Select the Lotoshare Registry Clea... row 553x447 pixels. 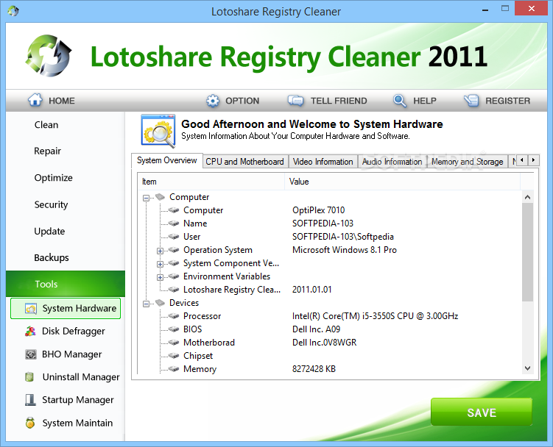click(232, 290)
